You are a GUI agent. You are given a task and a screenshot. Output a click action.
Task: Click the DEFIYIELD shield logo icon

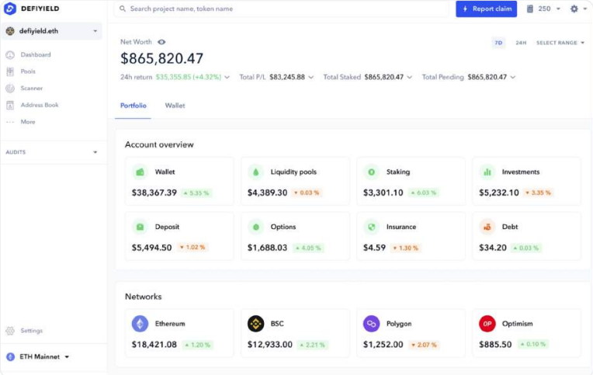[10, 9]
